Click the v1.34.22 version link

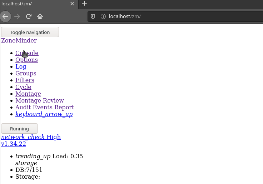[x=14, y=144]
